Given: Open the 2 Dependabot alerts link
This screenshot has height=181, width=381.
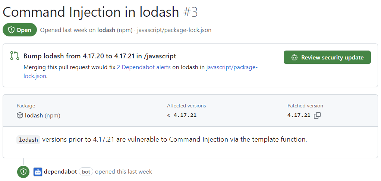Looking at the screenshot, I should coord(144,67).
